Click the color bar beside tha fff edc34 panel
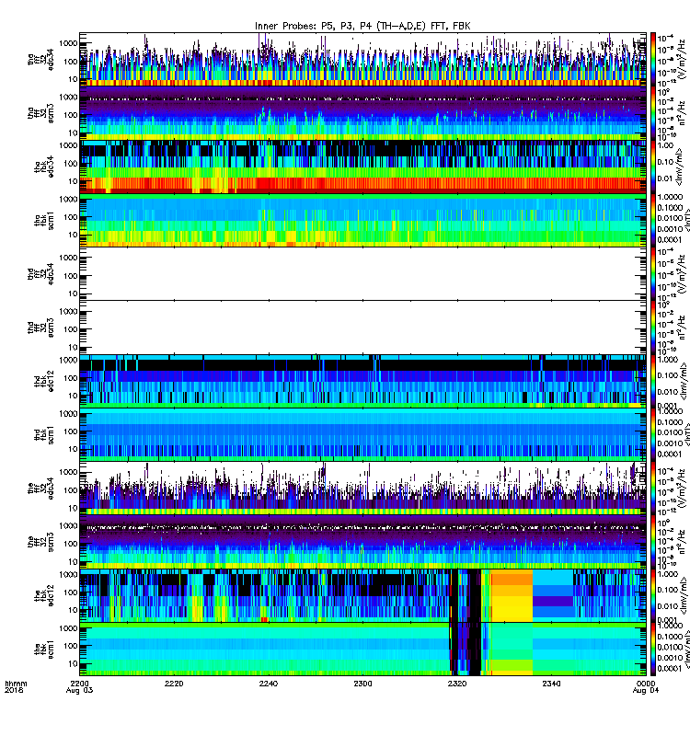The width and height of the screenshot is (690, 736). [x=652, y=60]
